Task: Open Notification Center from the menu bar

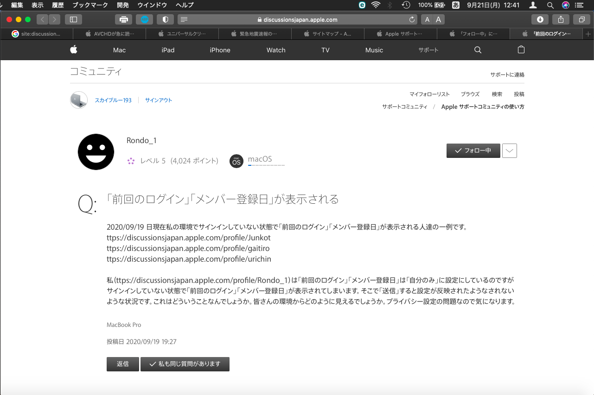Action: coord(578,5)
